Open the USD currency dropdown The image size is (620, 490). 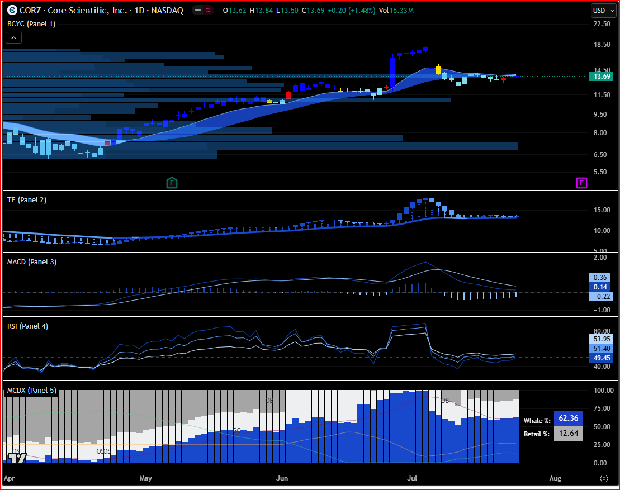pos(603,11)
